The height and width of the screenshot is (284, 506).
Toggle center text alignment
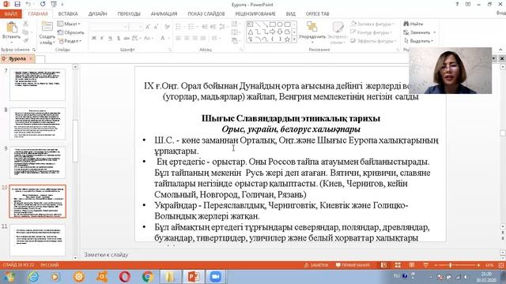click(x=187, y=39)
